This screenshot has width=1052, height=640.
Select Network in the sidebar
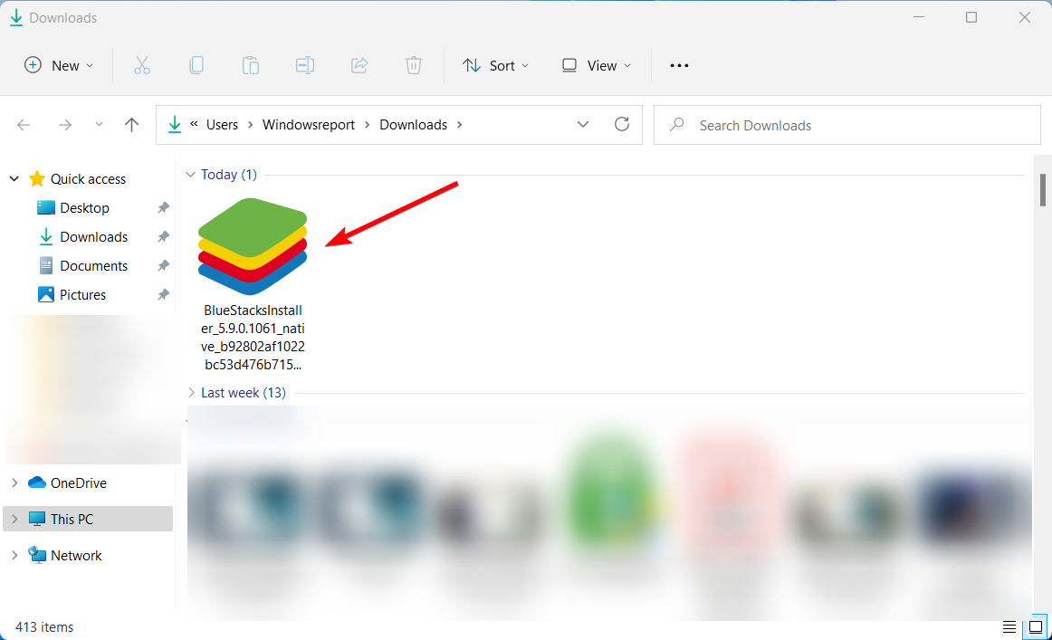coord(76,556)
